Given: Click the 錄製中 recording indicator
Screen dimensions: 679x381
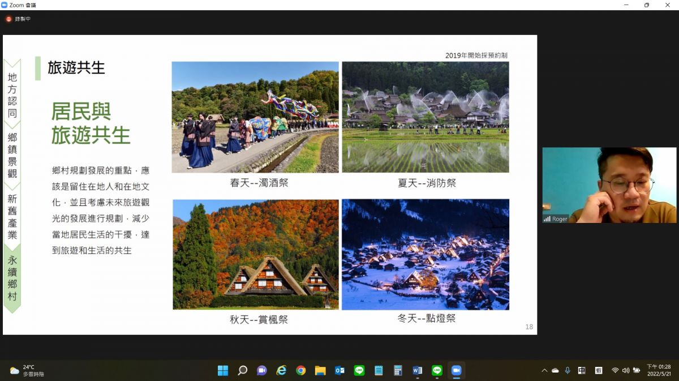Looking at the screenshot, I should click(x=18, y=19).
